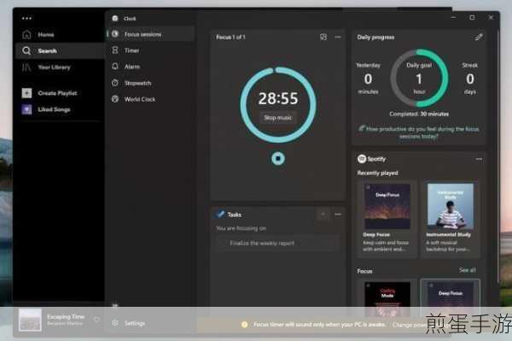The height and width of the screenshot is (341, 512).
Task: Click the Search magnifier icon in Spotify
Action: tap(26, 50)
